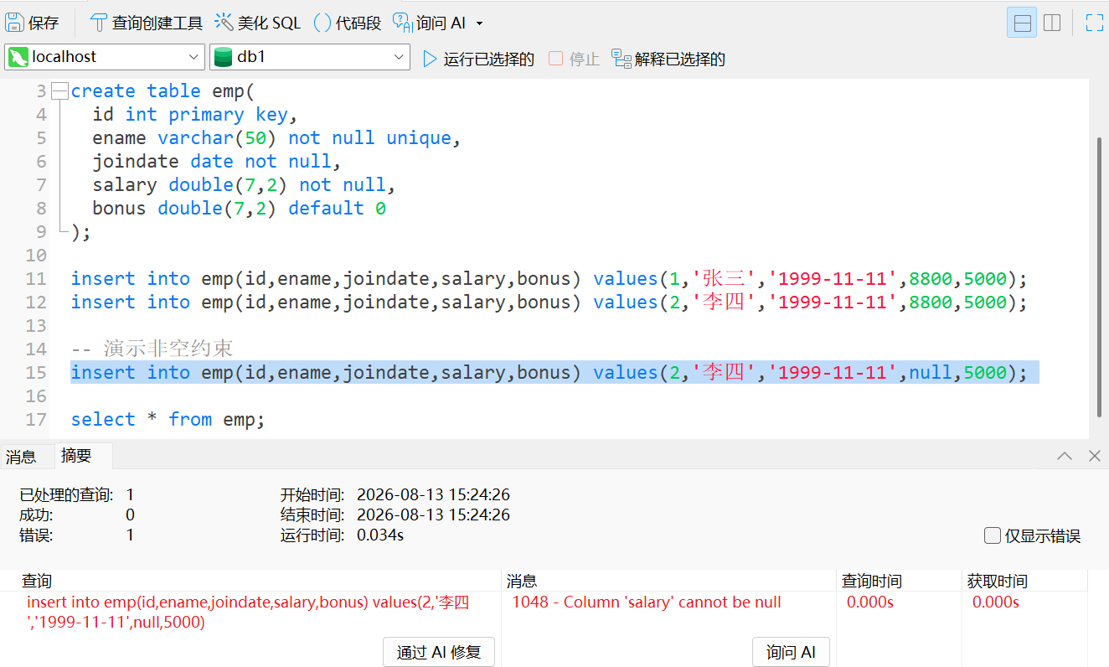Click line 4 'id int primary key'
The height and width of the screenshot is (667, 1109).
[x=195, y=115]
